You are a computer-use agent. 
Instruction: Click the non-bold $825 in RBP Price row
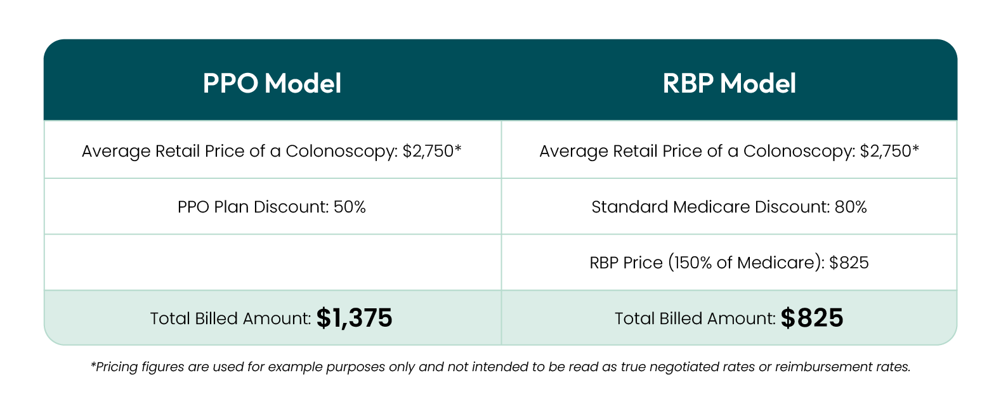tap(849, 263)
